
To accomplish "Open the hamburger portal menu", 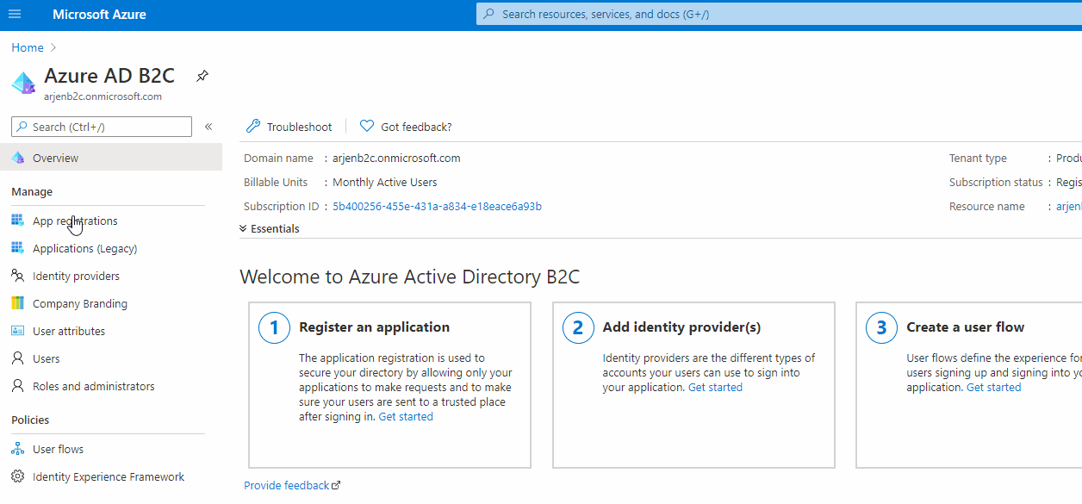I will pyautogui.click(x=15, y=15).
